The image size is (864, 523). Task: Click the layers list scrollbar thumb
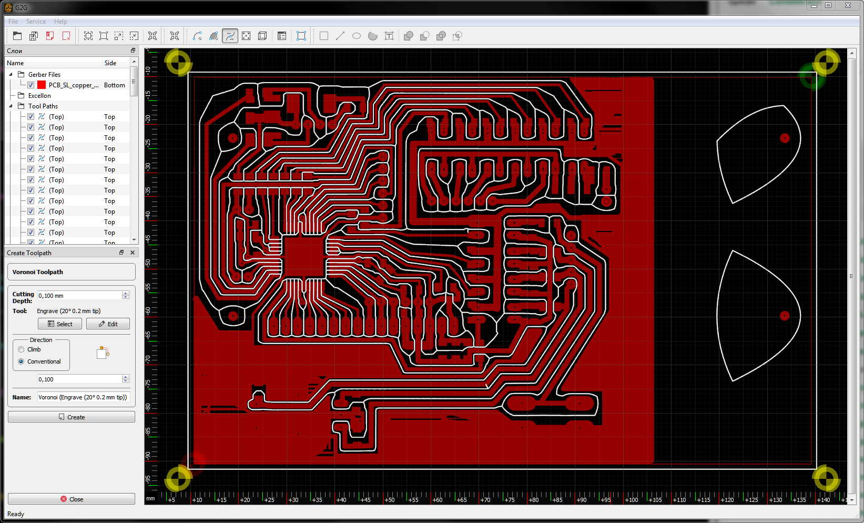[x=134, y=81]
